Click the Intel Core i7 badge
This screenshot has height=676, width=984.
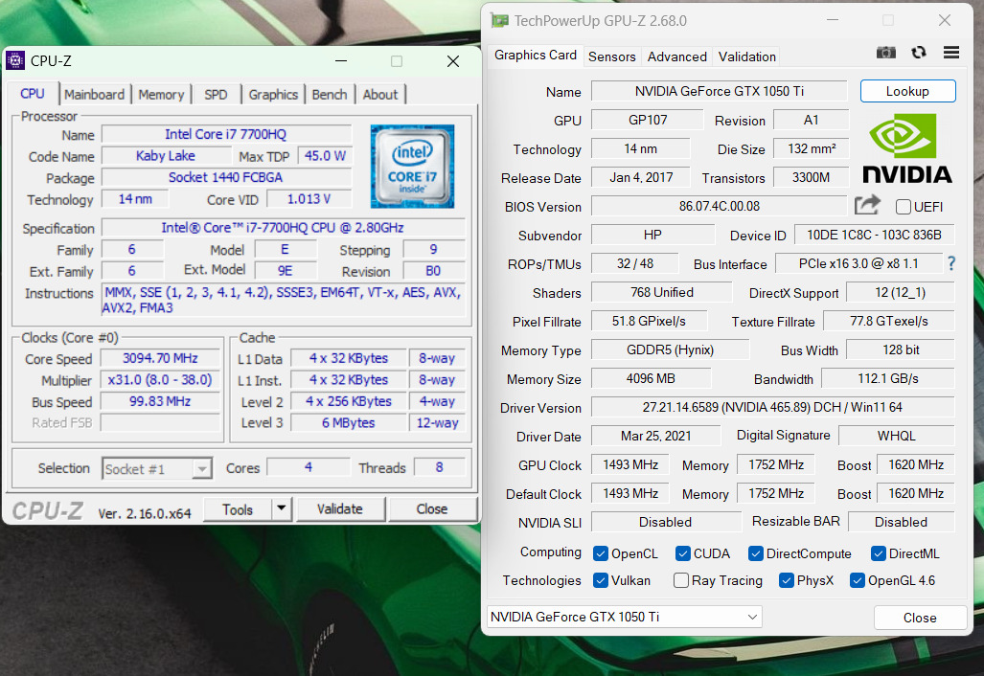tap(412, 166)
